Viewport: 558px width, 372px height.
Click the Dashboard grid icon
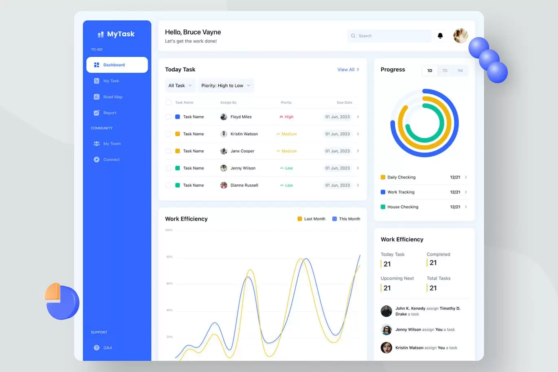[97, 65]
